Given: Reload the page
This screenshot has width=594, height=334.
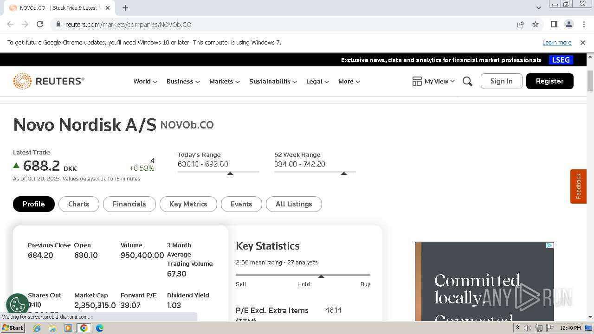Looking at the screenshot, I should coord(40,24).
